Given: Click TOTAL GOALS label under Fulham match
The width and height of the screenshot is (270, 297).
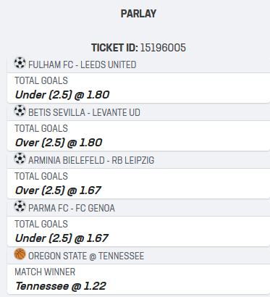Looking at the screenshot, I should [x=41, y=80].
